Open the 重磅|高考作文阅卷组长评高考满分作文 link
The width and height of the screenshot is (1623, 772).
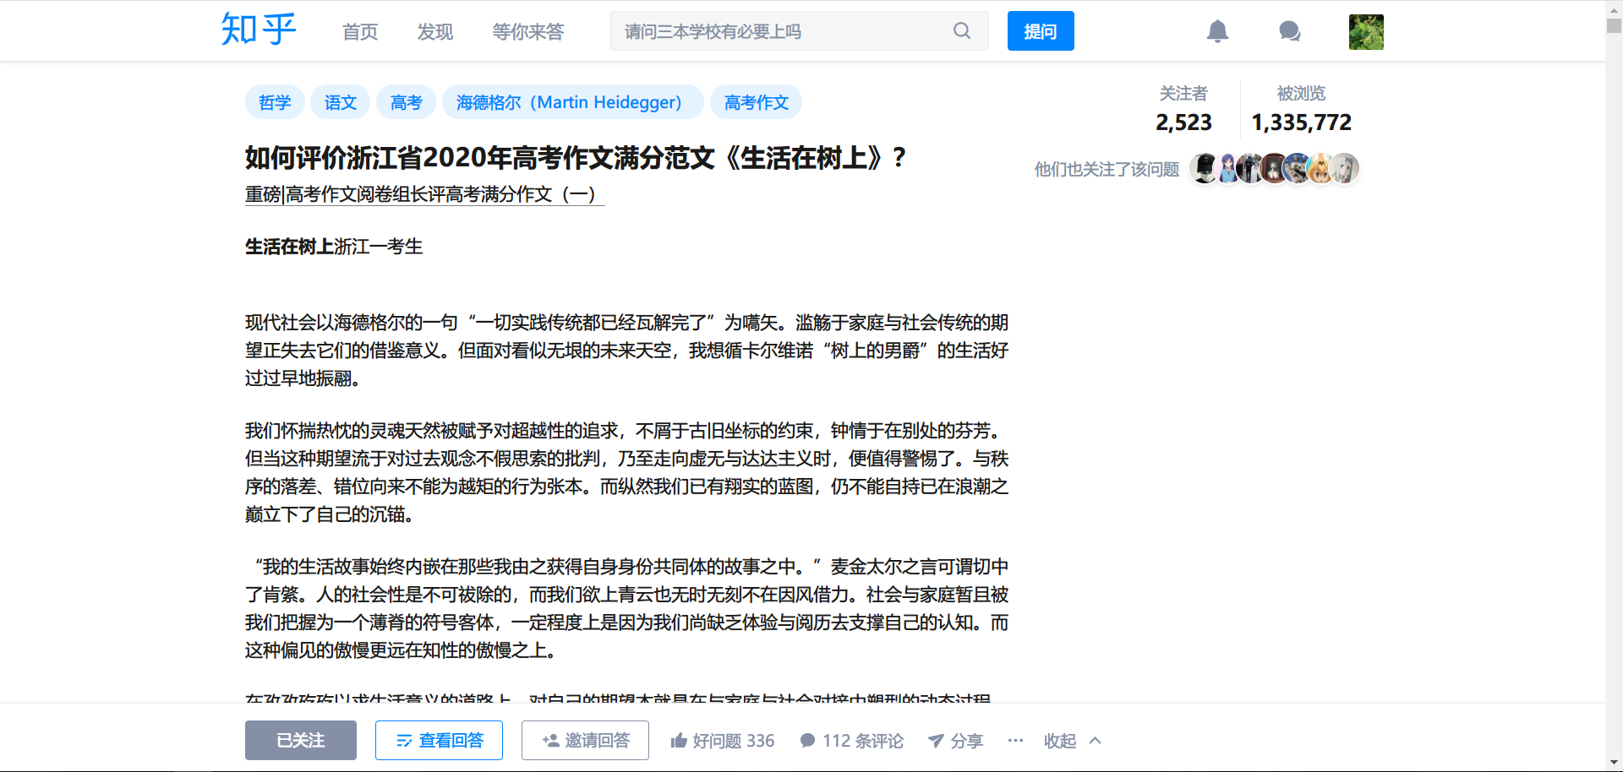(424, 194)
